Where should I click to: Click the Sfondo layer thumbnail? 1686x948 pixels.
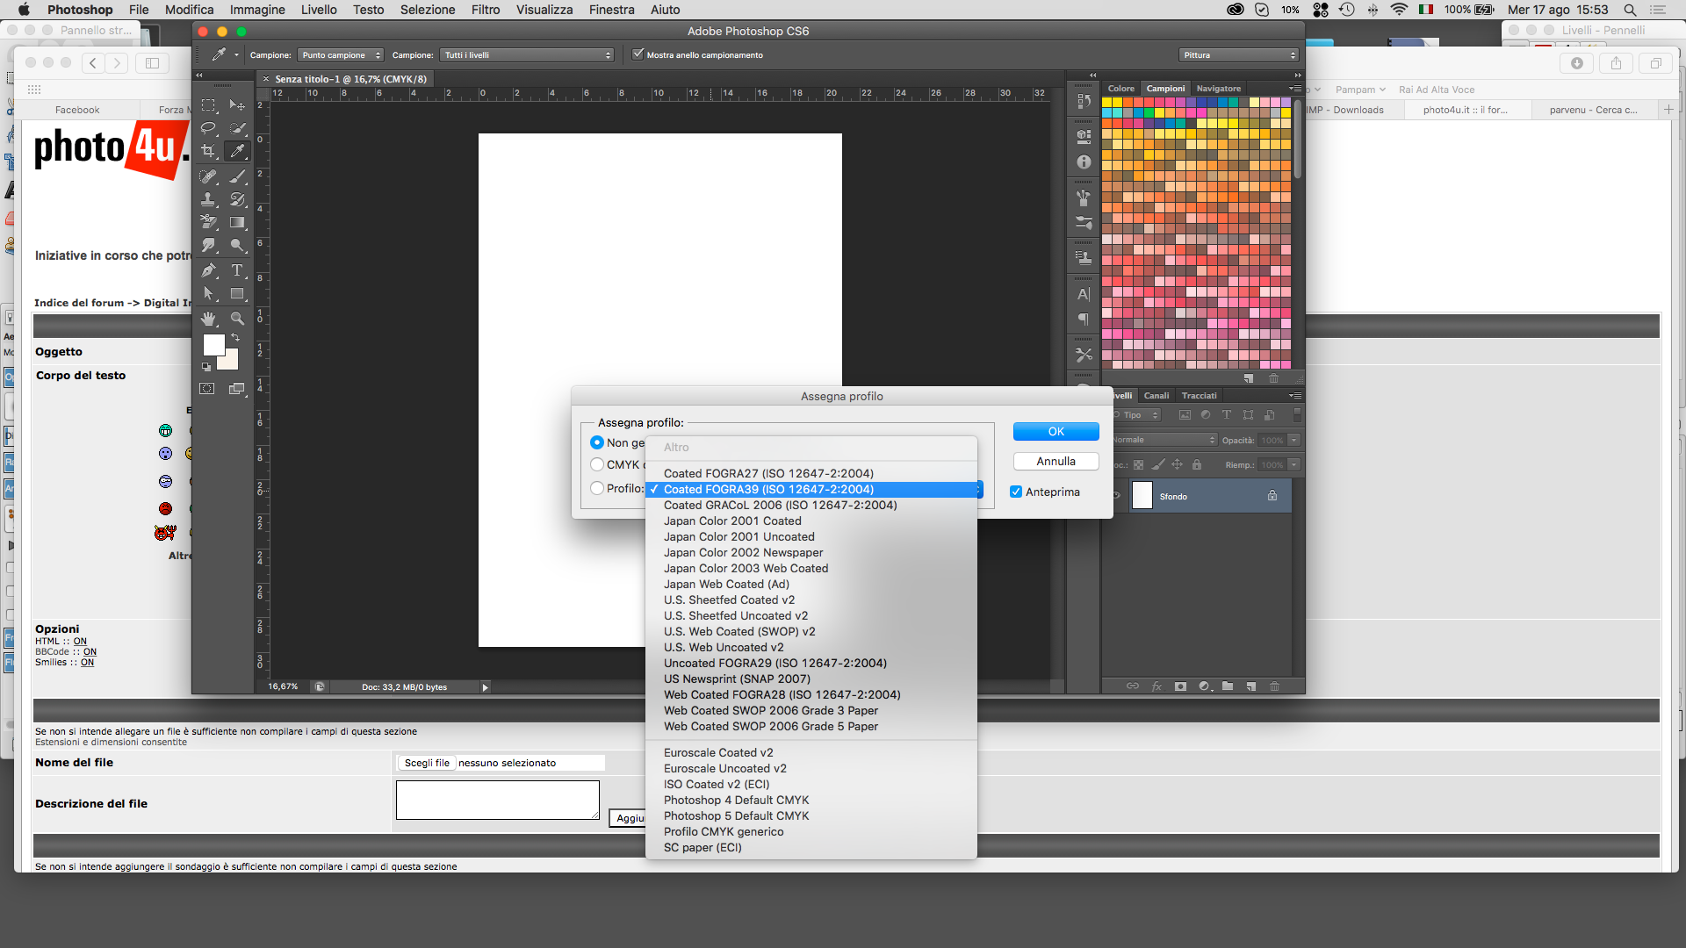point(1142,496)
